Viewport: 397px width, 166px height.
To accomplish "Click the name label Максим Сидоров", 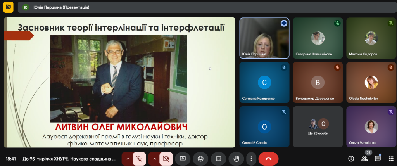I will pos(363,54).
